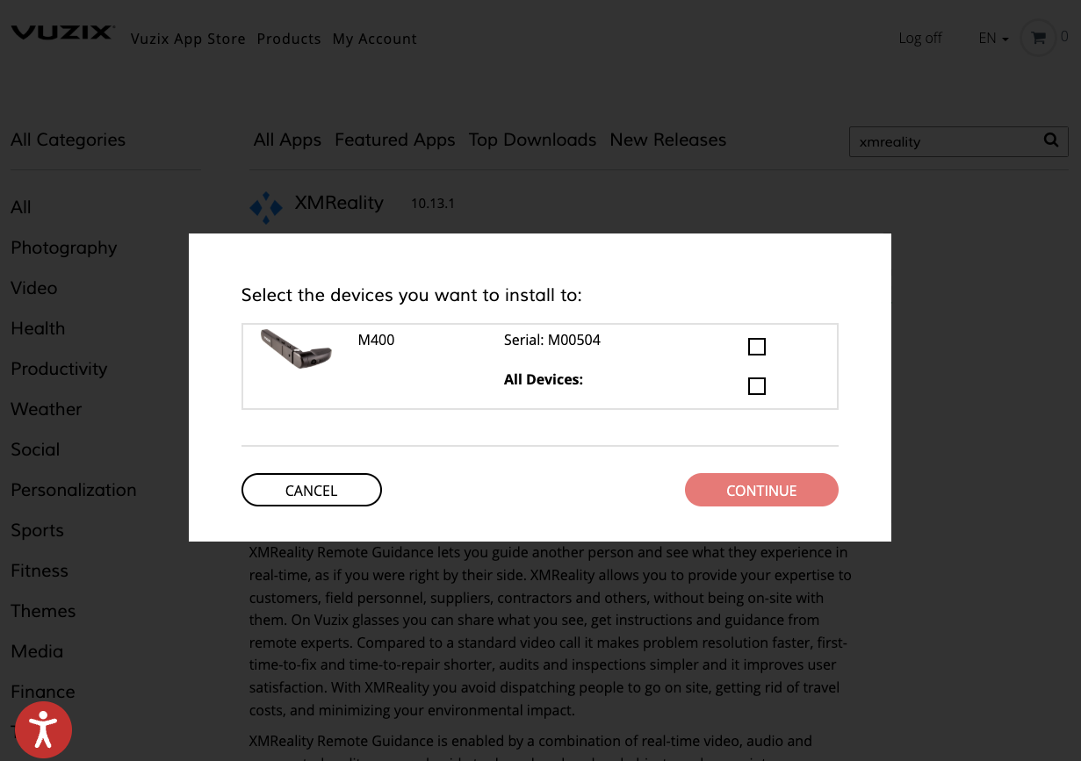Click the Log off link
Screen dimensions: 1081x761
(x=919, y=38)
